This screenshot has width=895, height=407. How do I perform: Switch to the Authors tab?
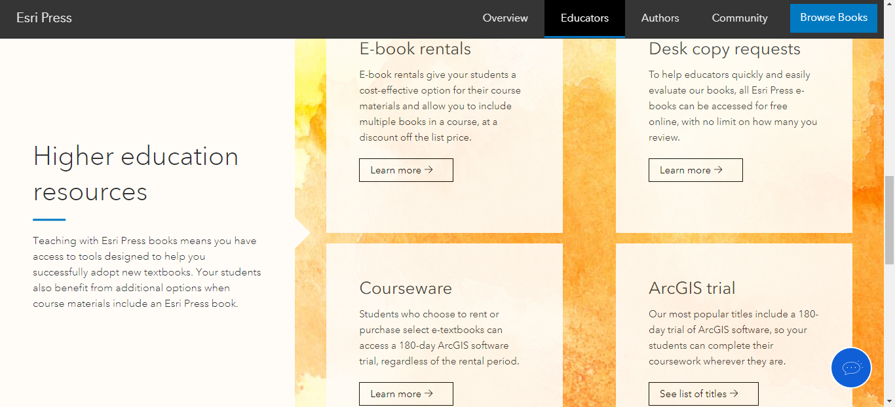tap(660, 18)
